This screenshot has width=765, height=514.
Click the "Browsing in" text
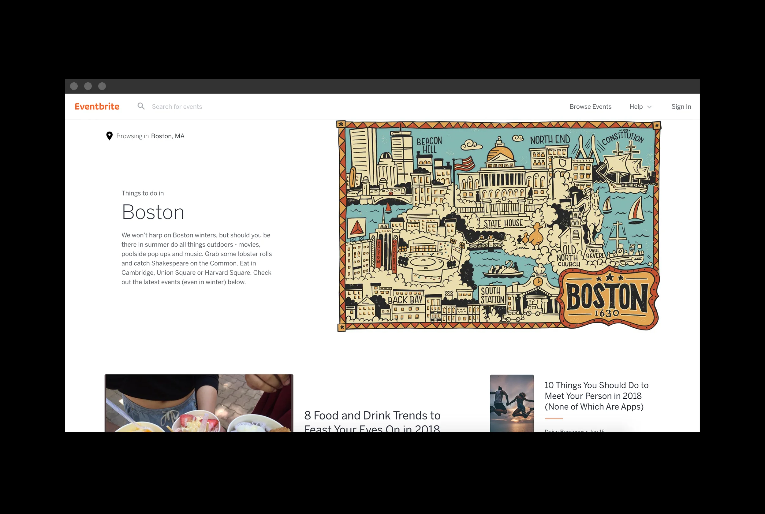[x=132, y=136]
